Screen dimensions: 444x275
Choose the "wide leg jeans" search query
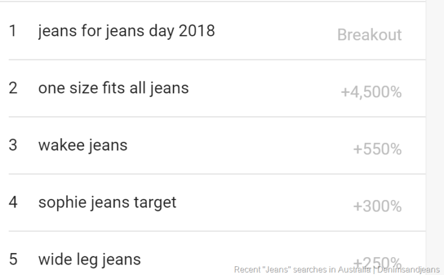coord(89,259)
